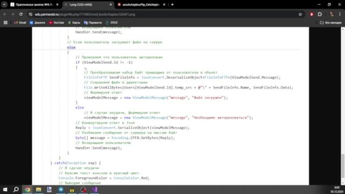Close the Практическое занятие №4 tab

click(57, 5)
